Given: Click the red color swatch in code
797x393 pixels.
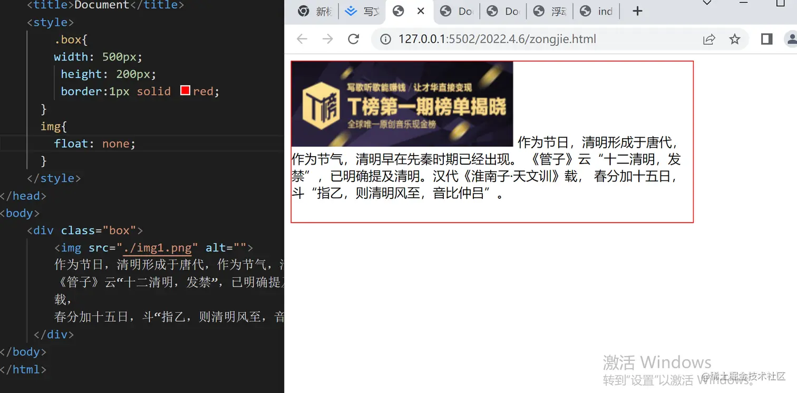Looking at the screenshot, I should (185, 90).
